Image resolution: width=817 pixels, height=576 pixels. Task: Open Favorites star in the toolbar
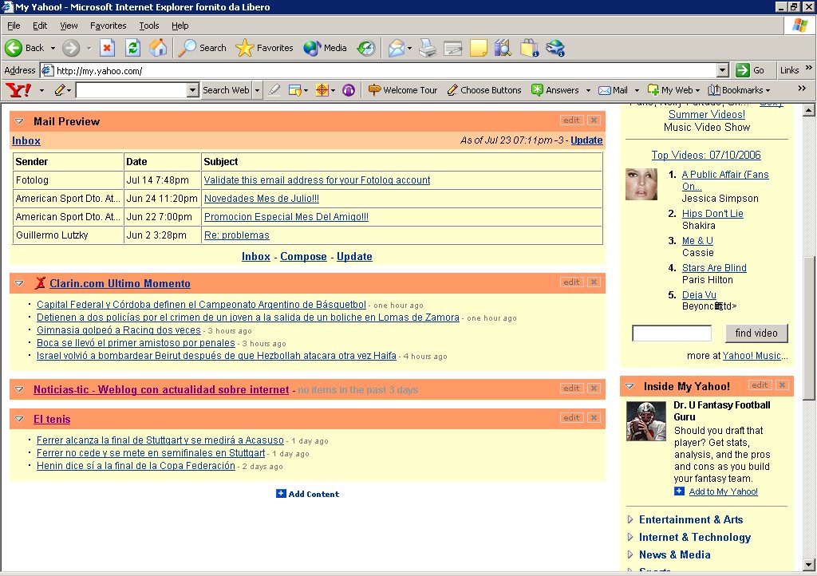pyautogui.click(x=265, y=48)
